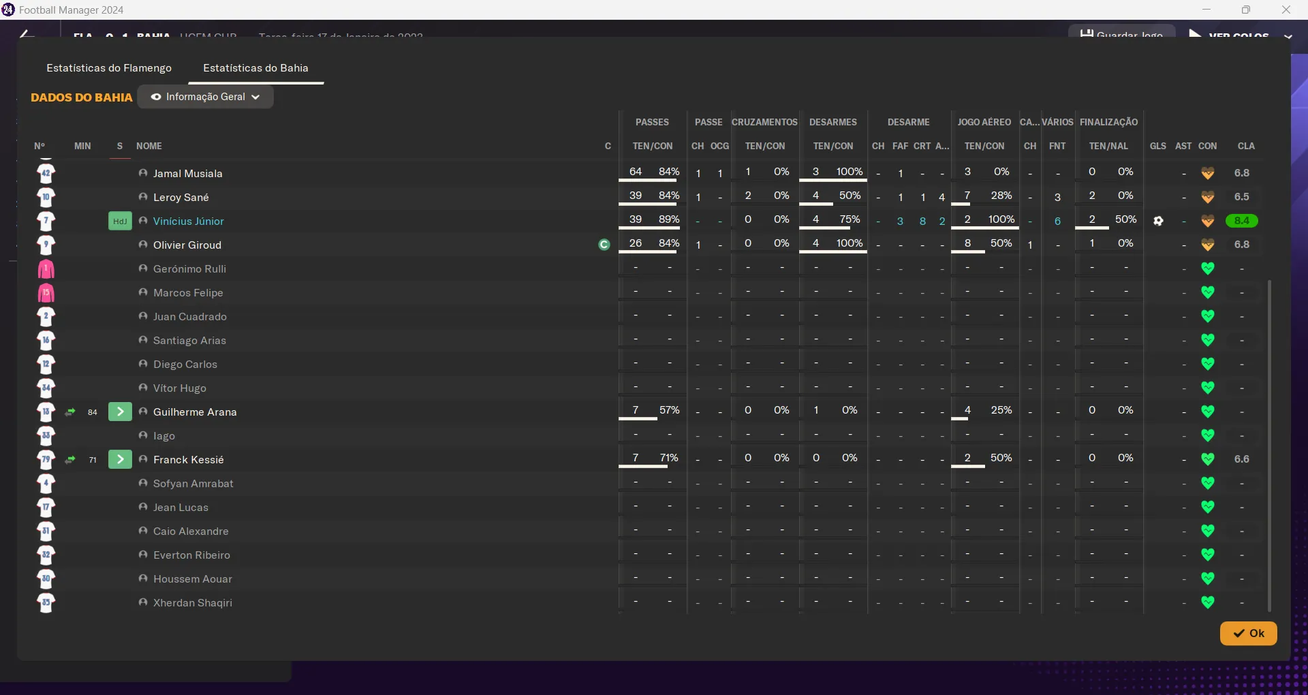Select the Estatísticas do Bahia tab
The image size is (1308, 695).
[x=255, y=68]
